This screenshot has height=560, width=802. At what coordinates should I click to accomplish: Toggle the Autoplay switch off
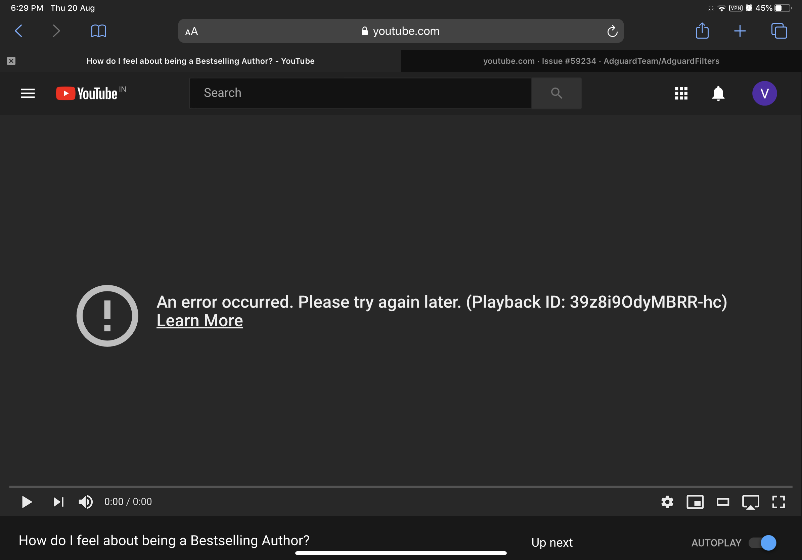[762, 543]
